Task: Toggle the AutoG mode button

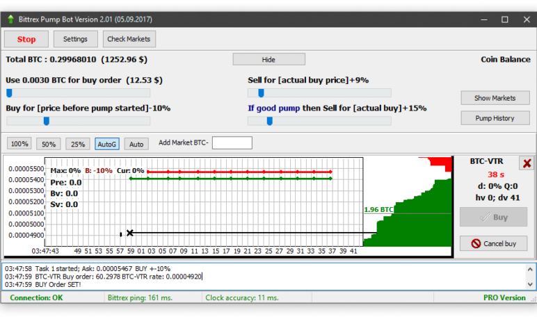Action: (x=107, y=144)
